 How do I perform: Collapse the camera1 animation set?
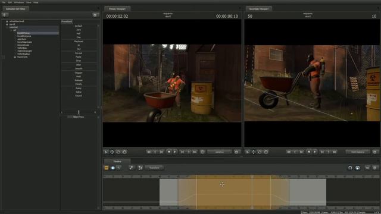(7, 27)
